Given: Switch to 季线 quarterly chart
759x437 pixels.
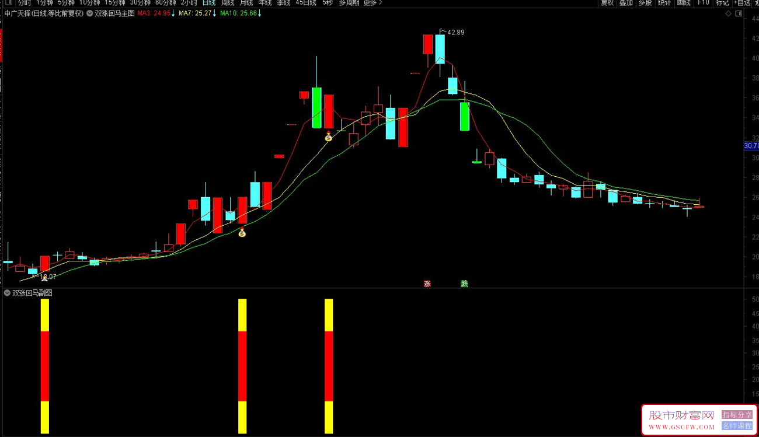Looking at the screenshot, I should pyautogui.click(x=284, y=3).
